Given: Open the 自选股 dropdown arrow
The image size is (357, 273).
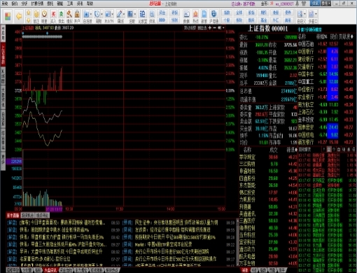Looking at the screenshot, I should (91, 15).
